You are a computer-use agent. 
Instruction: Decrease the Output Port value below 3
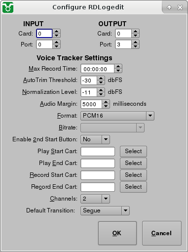coord(135,46)
